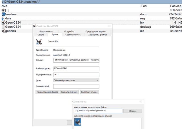Close the Свойства: GeoniCS24 dialog
Viewport: 184px width, 129px height.
109,26
